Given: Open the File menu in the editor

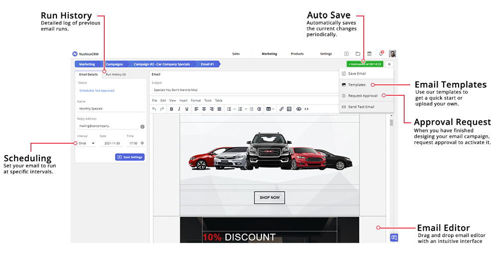Looking at the screenshot, I should [x=154, y=100].
